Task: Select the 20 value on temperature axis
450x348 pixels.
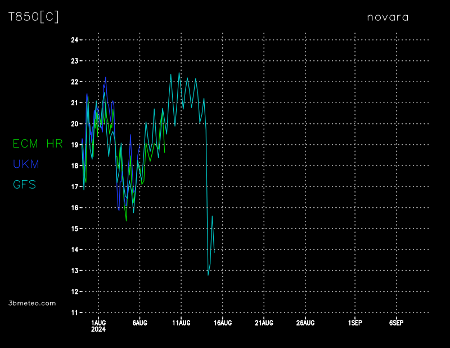Action: [x=74, y=124]
